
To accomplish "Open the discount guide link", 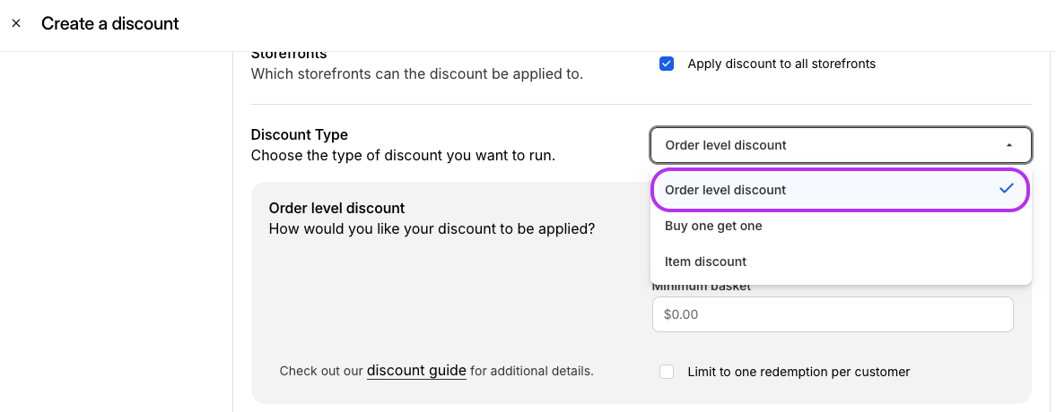I will (416, 370).
